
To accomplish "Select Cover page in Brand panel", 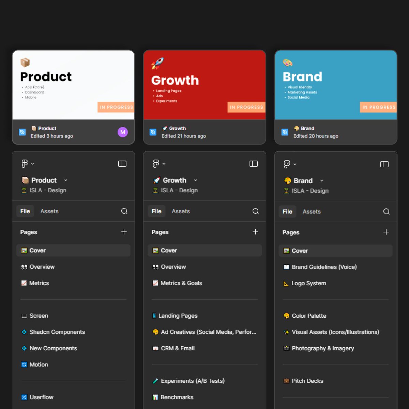I will [x=335, y=251].
